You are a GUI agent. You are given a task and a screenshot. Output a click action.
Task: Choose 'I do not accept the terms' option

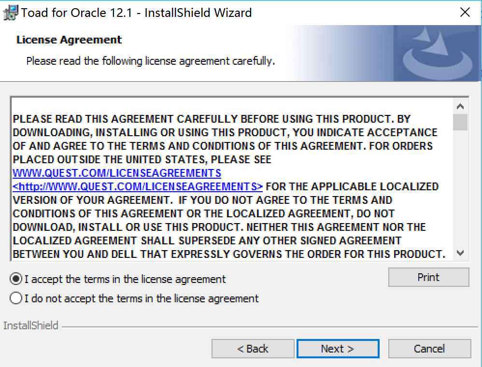[x=16, y=298]
